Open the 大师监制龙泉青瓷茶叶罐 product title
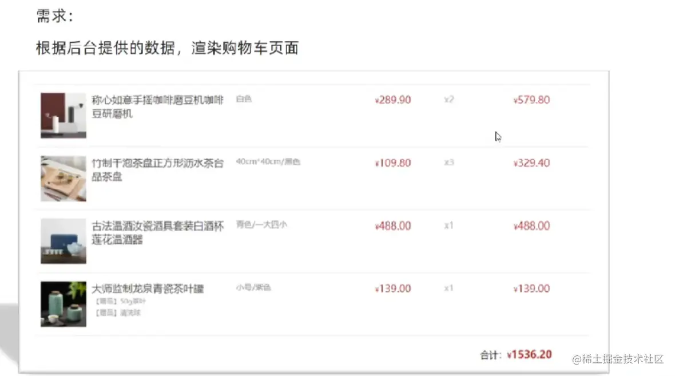Image resolution: width=675 pixels, height=376 pixels. 148,288
